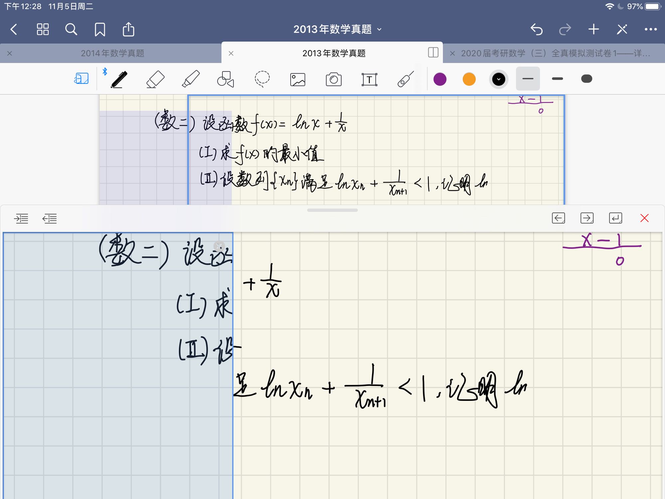Toggle split view on current tab
This screenshot has width=665, height=499.
point(433,53)
